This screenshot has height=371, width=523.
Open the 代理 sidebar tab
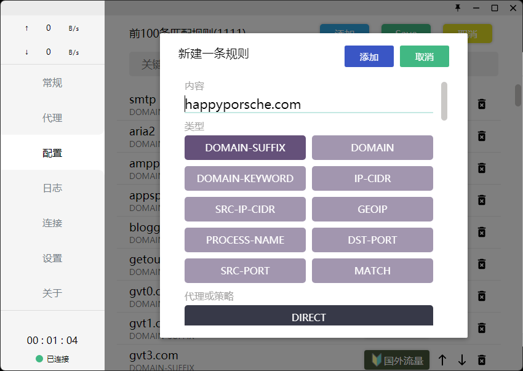[x=52, y=118]
